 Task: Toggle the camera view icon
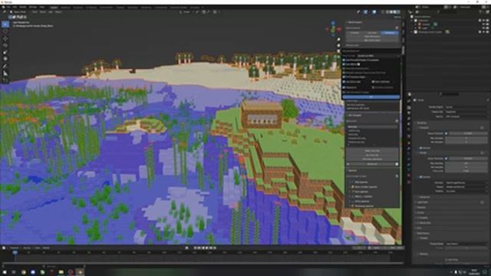338,51
